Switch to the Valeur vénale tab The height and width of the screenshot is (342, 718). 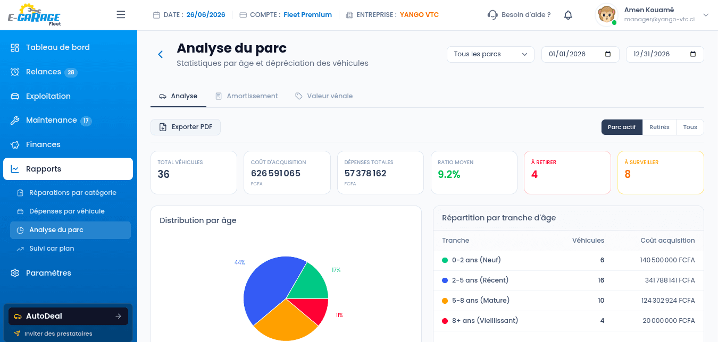pos(324,96)
